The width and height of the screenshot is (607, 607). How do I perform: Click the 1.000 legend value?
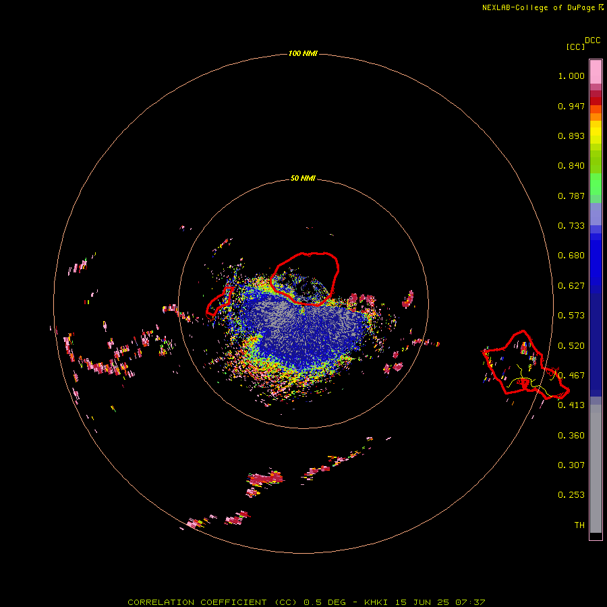pyautogui.click(x=571, y=76)
